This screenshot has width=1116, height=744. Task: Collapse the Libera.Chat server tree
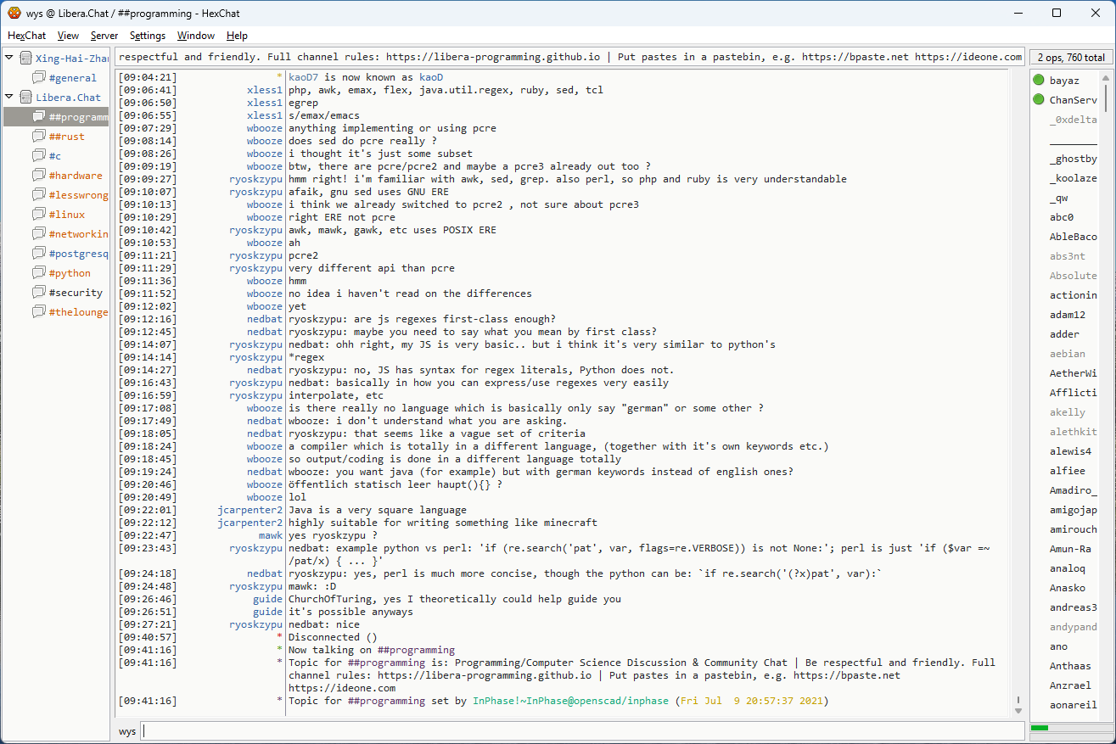click(x=9, y=97)
